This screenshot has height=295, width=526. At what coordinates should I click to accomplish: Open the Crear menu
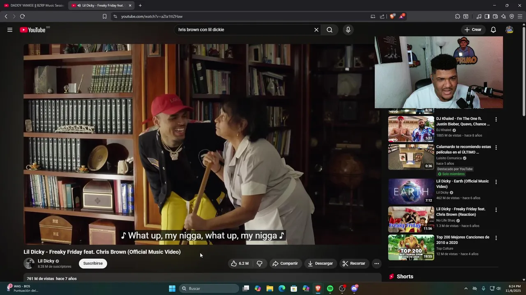(473, 29)
